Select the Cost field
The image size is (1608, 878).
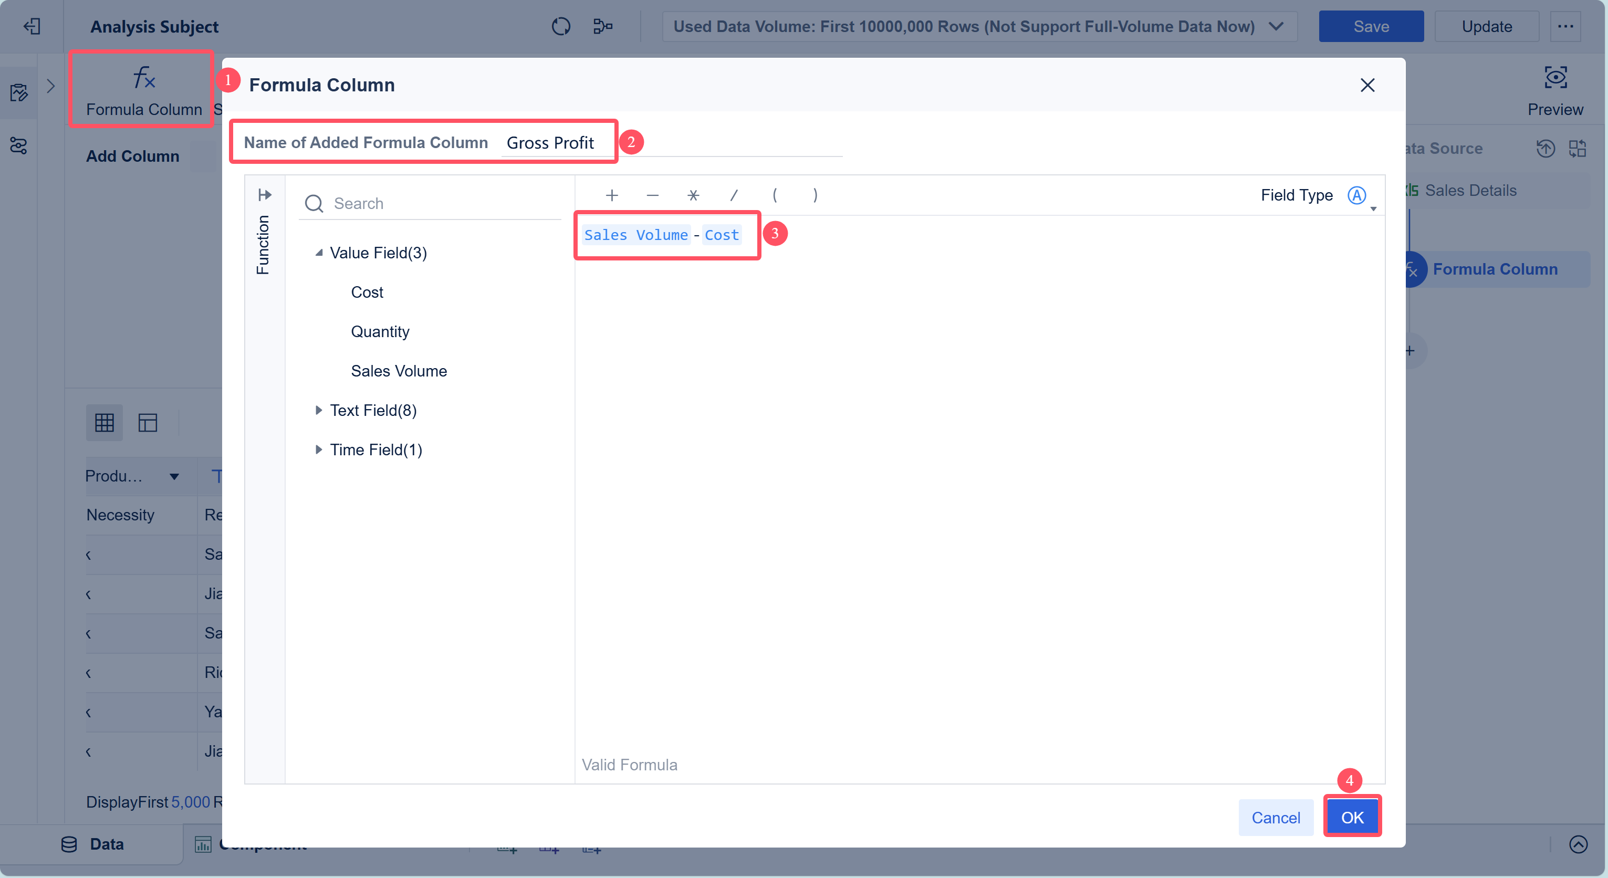coord(367,292)
